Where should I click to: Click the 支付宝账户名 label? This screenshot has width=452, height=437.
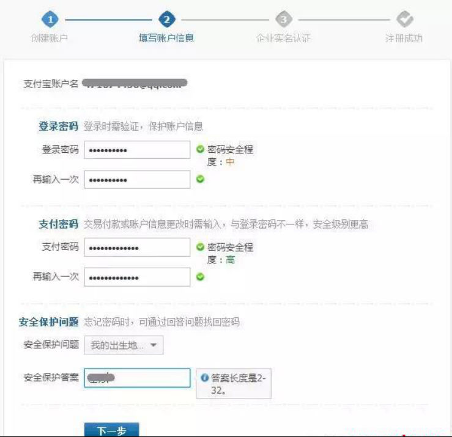pyautogui.click(x=51, y=84)
